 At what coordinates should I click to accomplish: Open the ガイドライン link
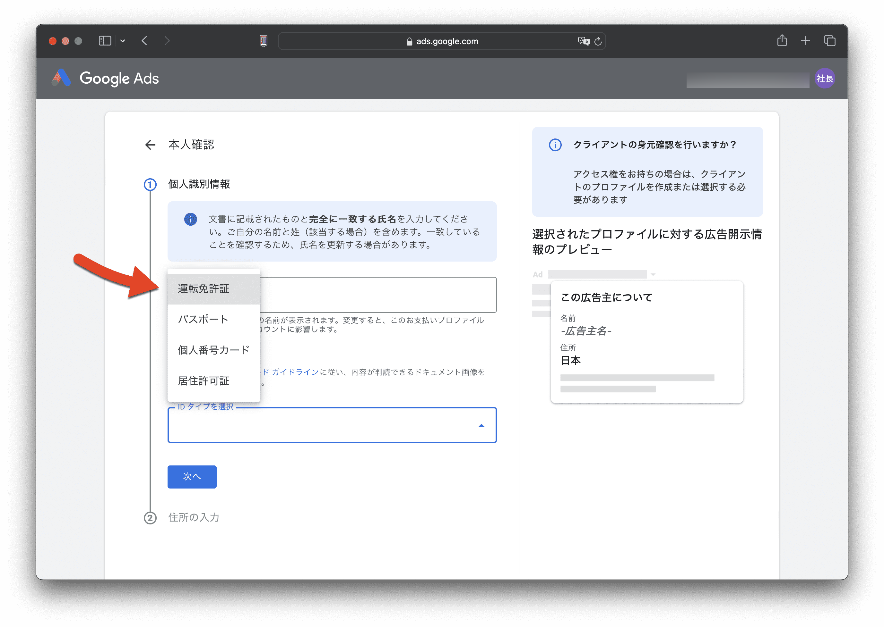click(295, 372)
